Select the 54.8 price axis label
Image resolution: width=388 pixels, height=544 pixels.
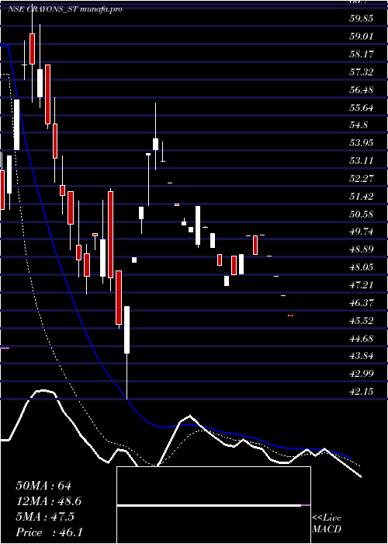(x=359, y=125)
